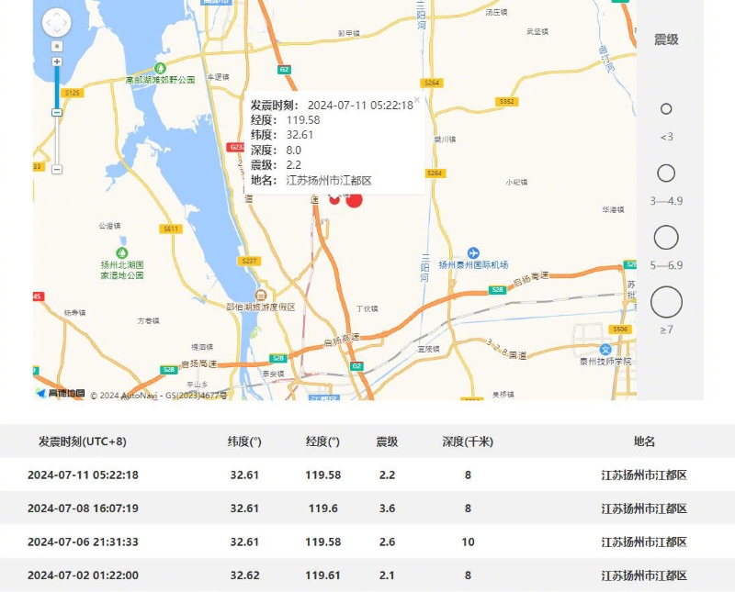Select the 2024-07-08 magnitude 3.6 row
Viewport: 735px width, 592px height.
(x=367, y=508)
